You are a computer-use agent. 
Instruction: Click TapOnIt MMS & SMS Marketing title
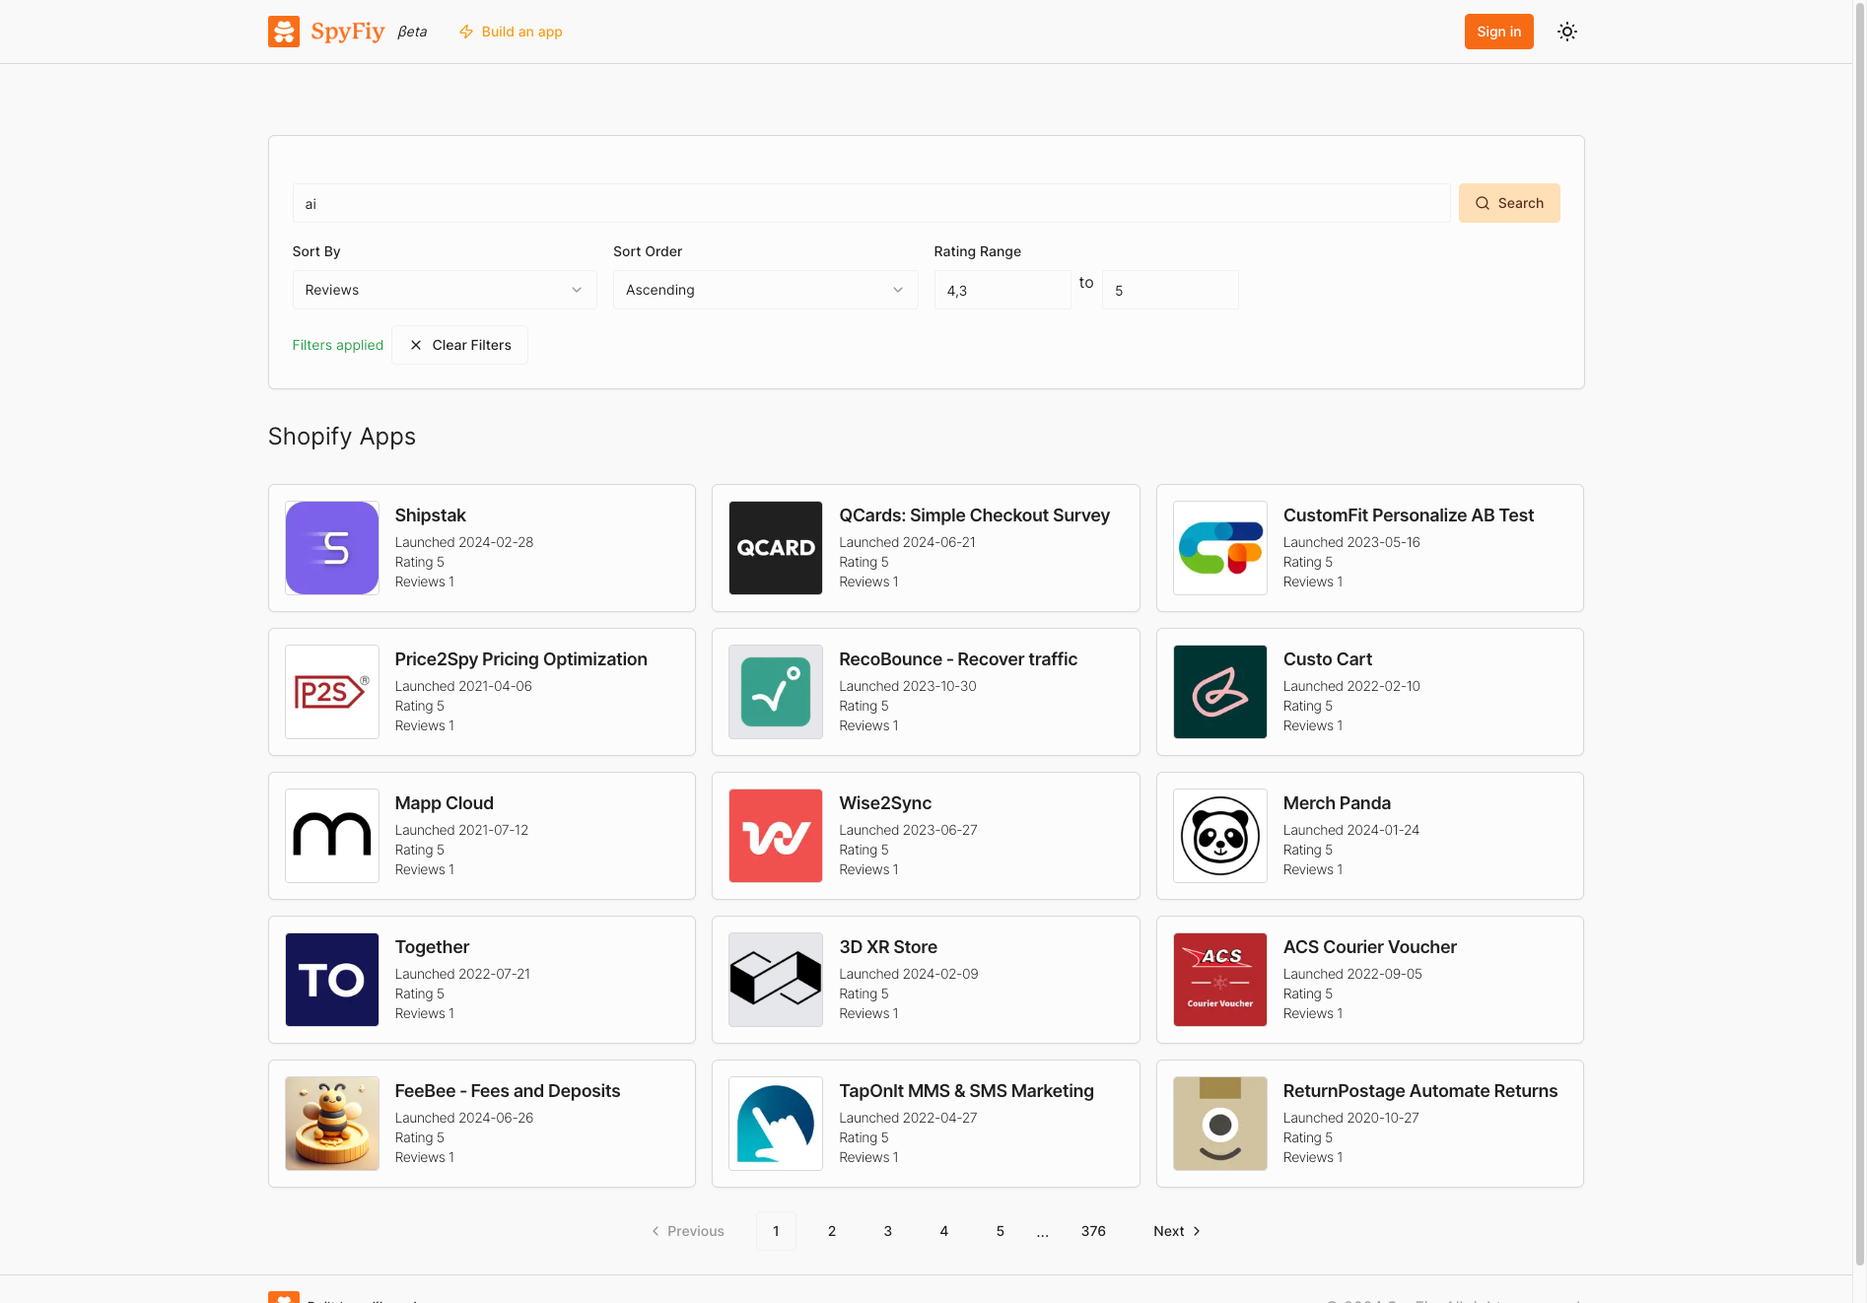pyautogui.click(x=966, y=1091)
